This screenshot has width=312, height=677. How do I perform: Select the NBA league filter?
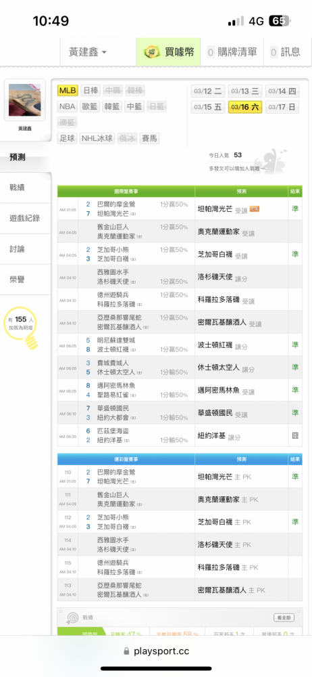coord(68,106)
